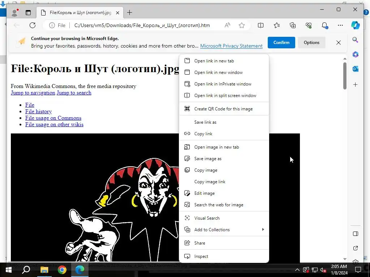Open a new tab plus button
Screen dimensions: 370x277
(x=130, y=13)
